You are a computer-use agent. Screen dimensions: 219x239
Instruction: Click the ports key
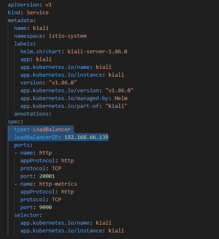(23, 145)
